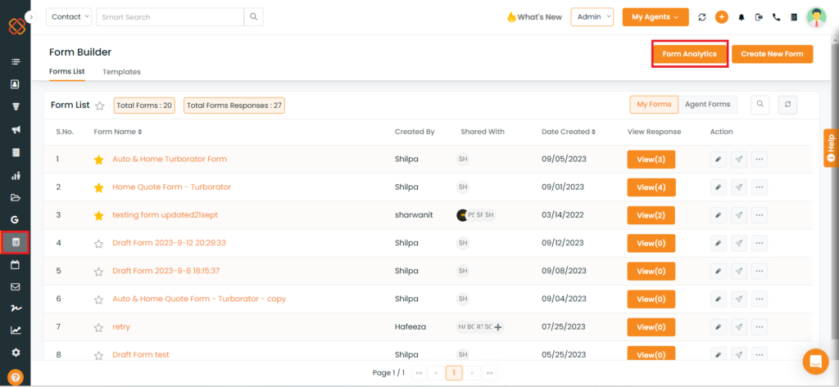Open the settings gear in the sidebar

(16, 353)
